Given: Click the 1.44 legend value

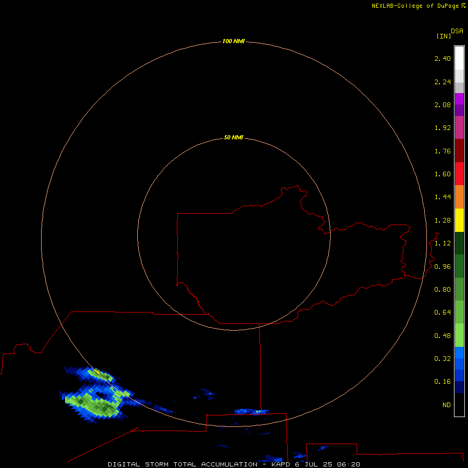Looking at the screenshot, I should (x=443, y=197).
